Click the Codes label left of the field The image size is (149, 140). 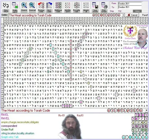tap(5, 15)
